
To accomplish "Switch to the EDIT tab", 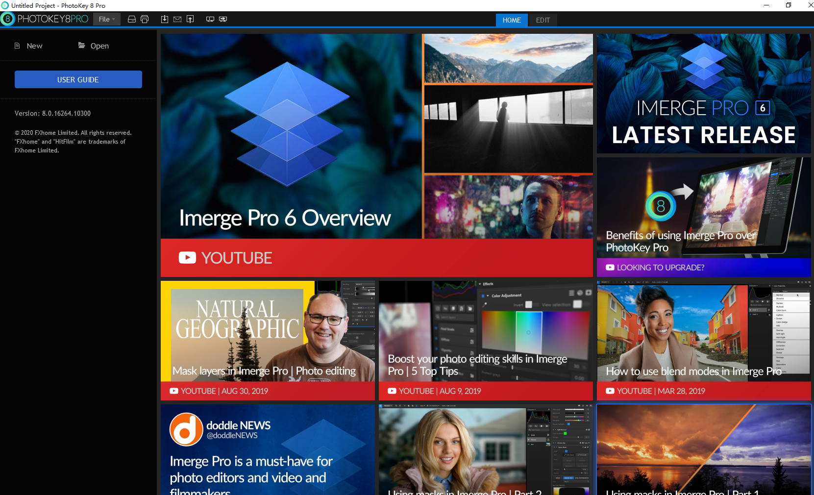I will (543, 20).
